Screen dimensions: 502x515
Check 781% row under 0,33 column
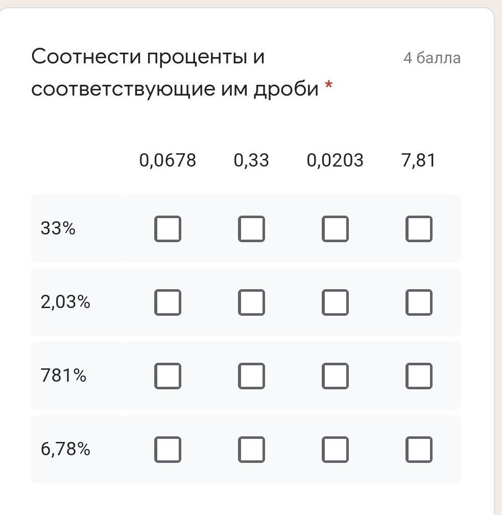pos(251,376)
